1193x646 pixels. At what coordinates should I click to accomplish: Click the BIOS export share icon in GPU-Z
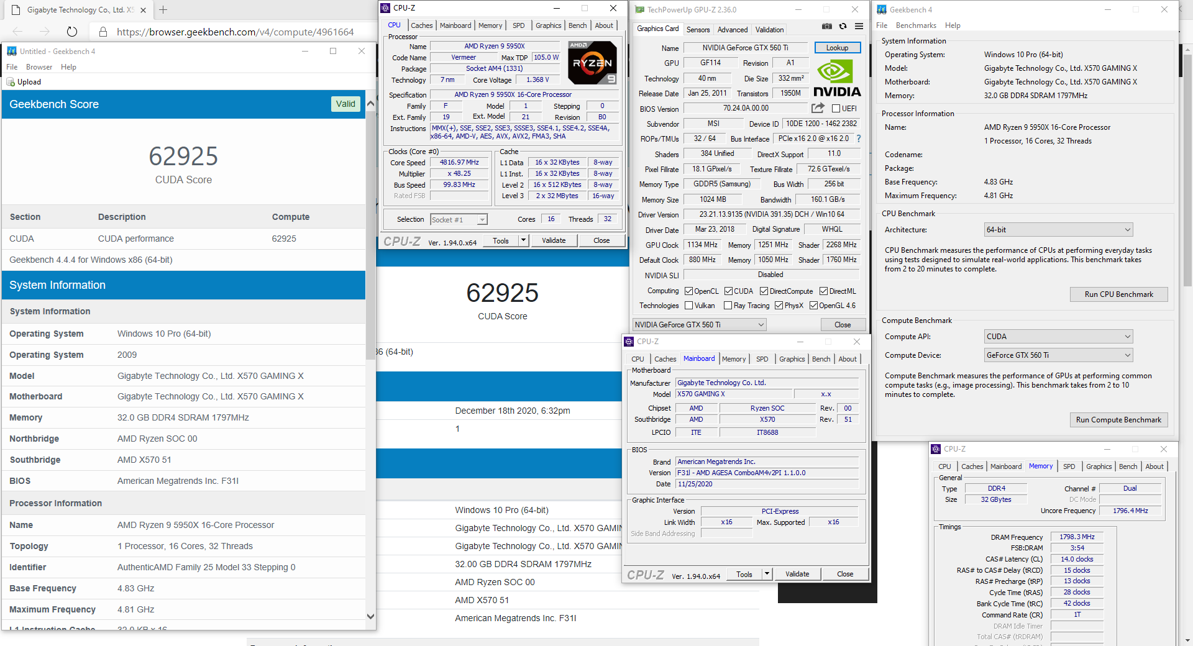click(x=818, y=108)
